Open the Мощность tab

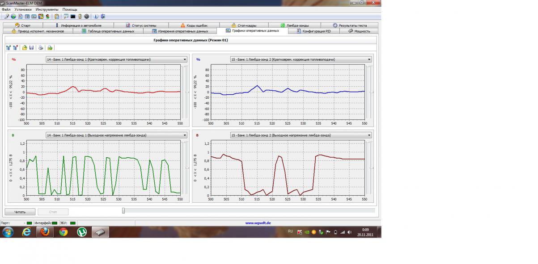359,31
